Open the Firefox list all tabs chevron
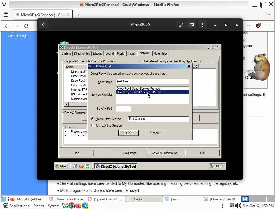The width and height of the screenshot is (275, 209). (269, 15)
